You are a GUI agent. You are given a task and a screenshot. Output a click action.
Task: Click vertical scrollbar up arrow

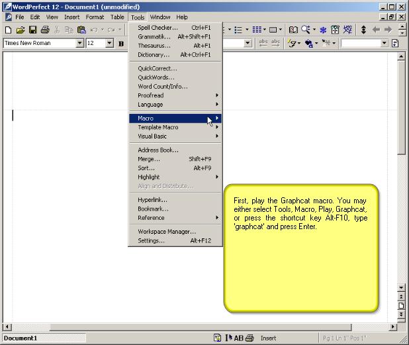click(x=401, y=56)
